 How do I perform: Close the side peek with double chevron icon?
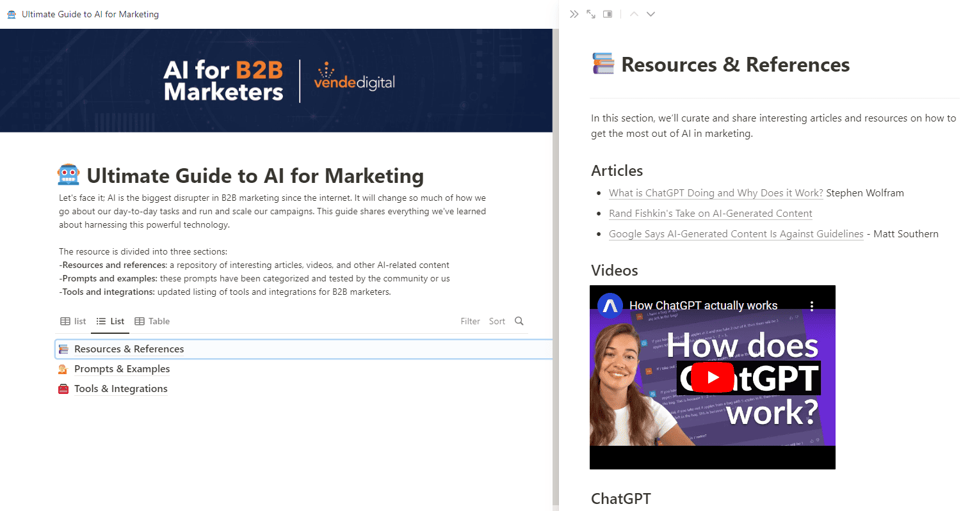[x=574, y=13]
